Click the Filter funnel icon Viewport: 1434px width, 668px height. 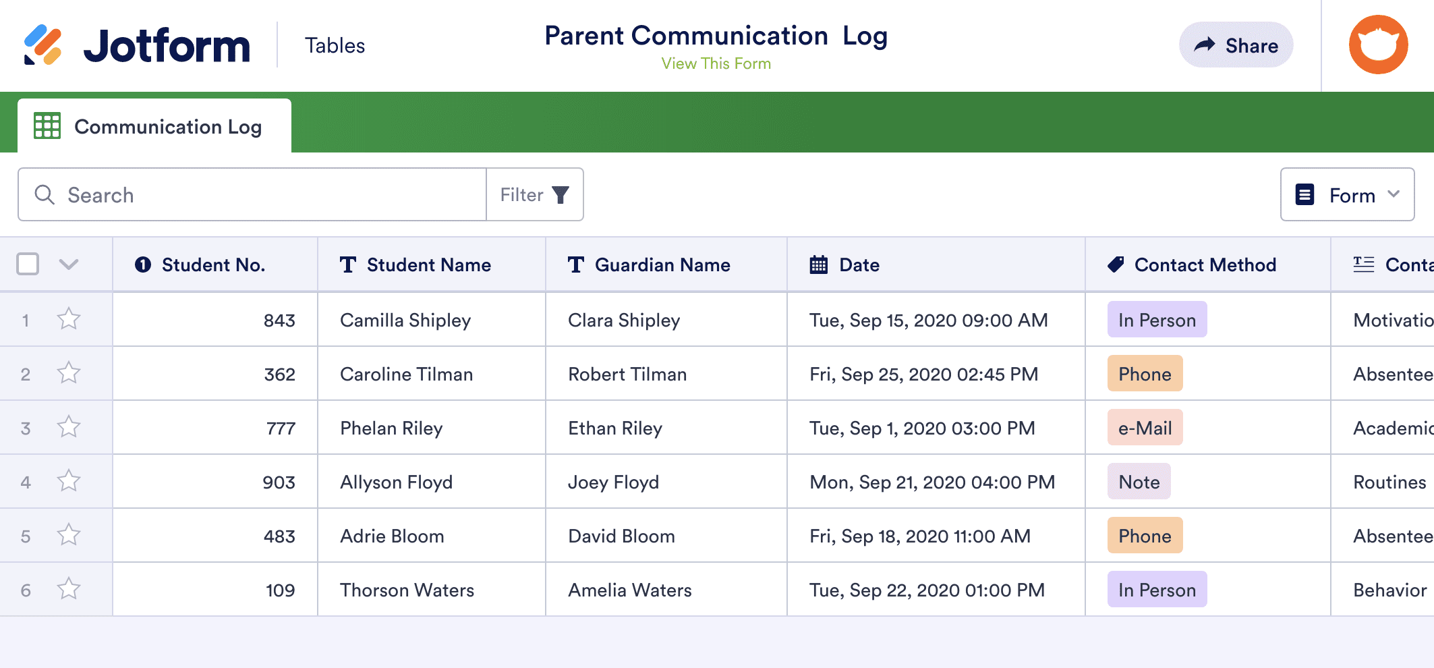point(561,195)
